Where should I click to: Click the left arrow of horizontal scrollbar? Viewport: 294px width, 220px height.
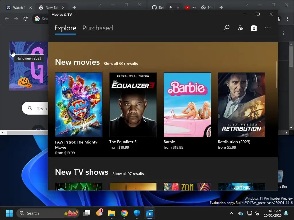pyautogui.click(x=3, y=133)
